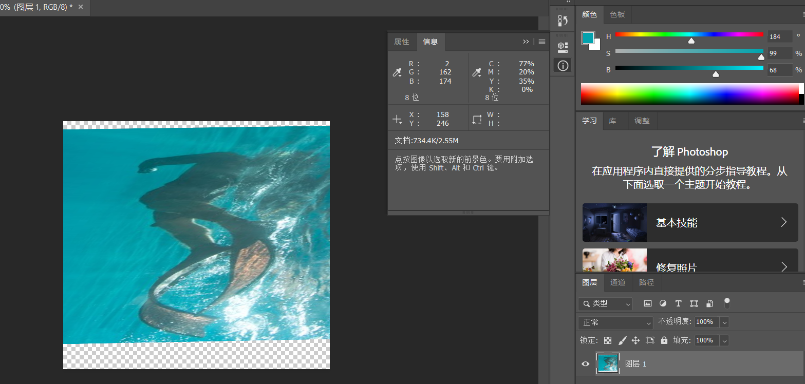Click the 3D cube panel icon in sidebar
Screen dimensions: 805x384
563,46
